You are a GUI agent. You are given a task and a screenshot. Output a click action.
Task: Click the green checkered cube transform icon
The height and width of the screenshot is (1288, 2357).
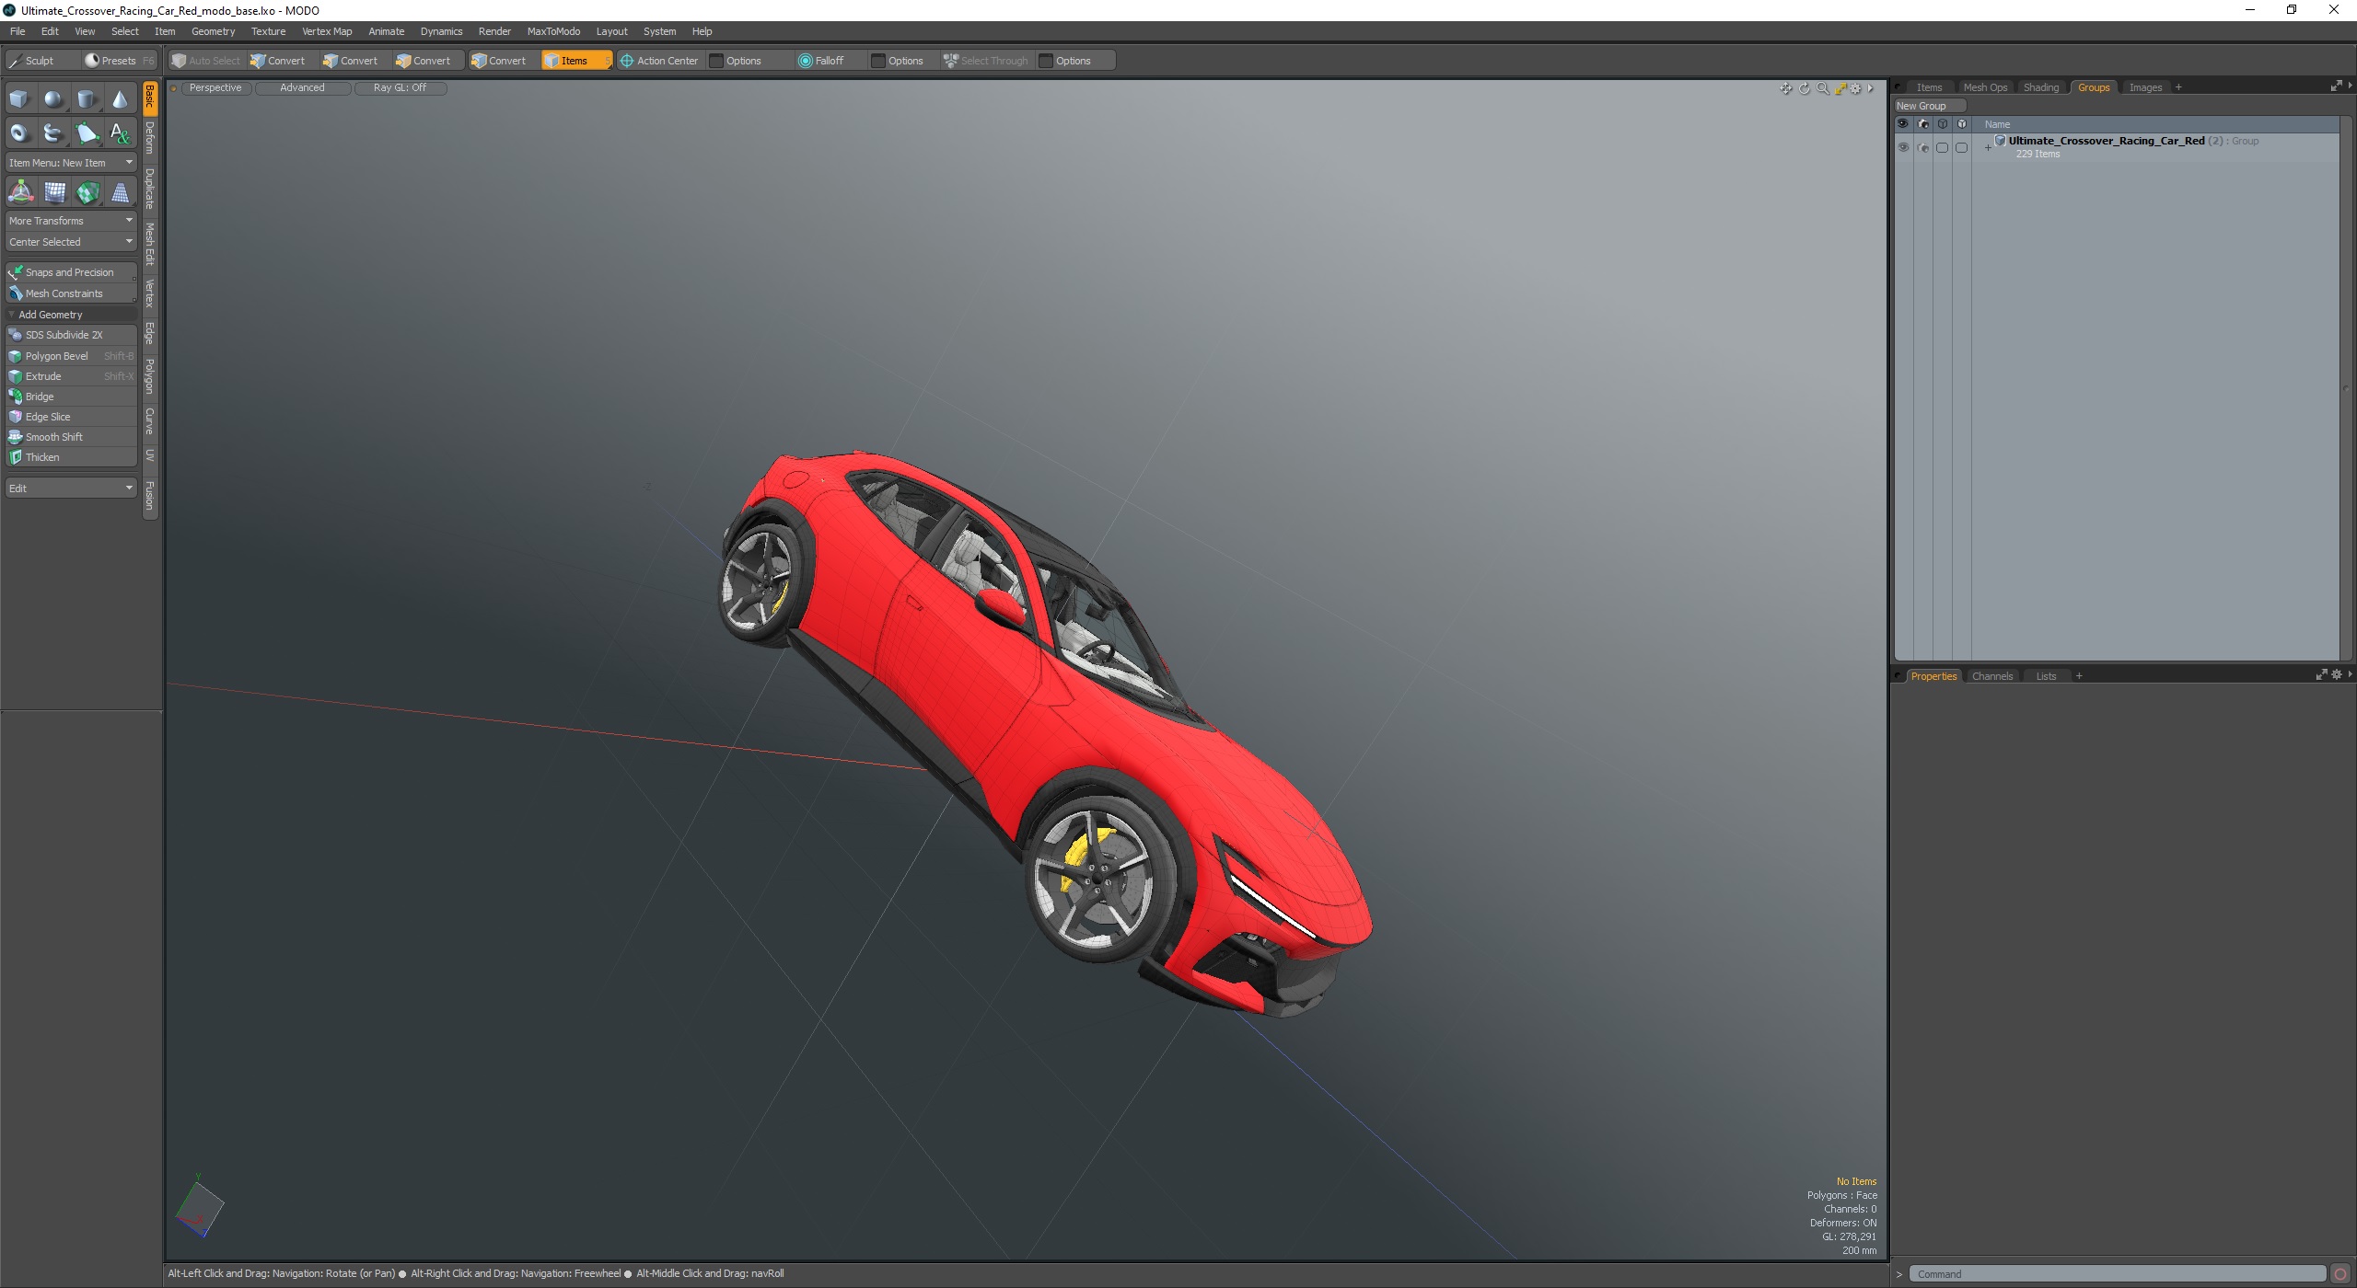tap(87, 192)
